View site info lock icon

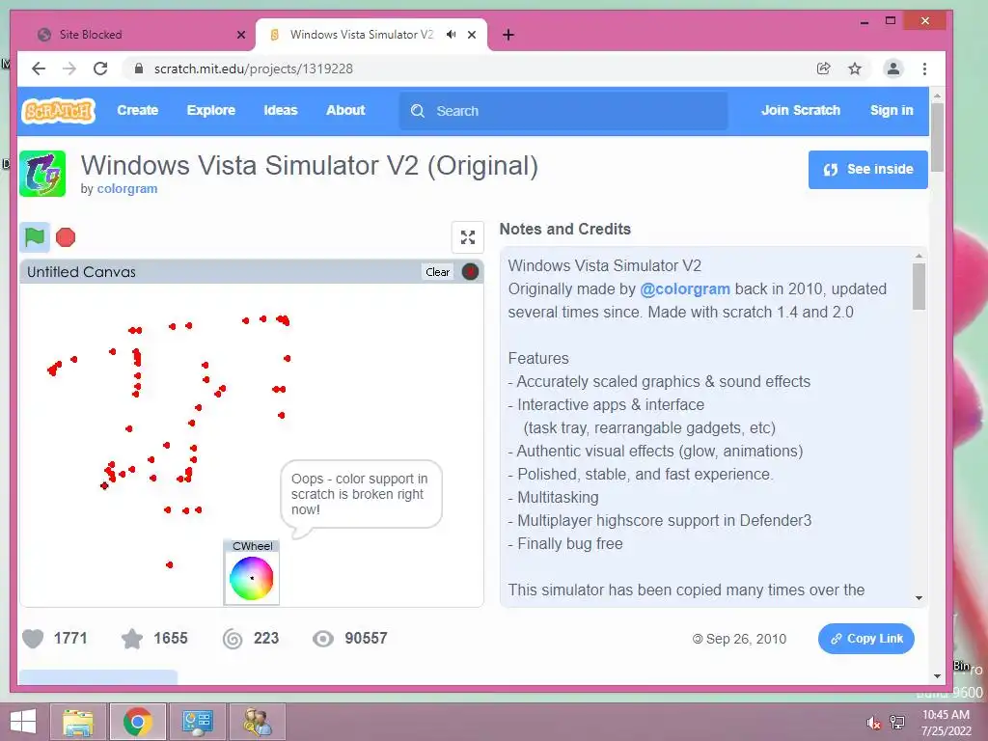pos(139,69)
